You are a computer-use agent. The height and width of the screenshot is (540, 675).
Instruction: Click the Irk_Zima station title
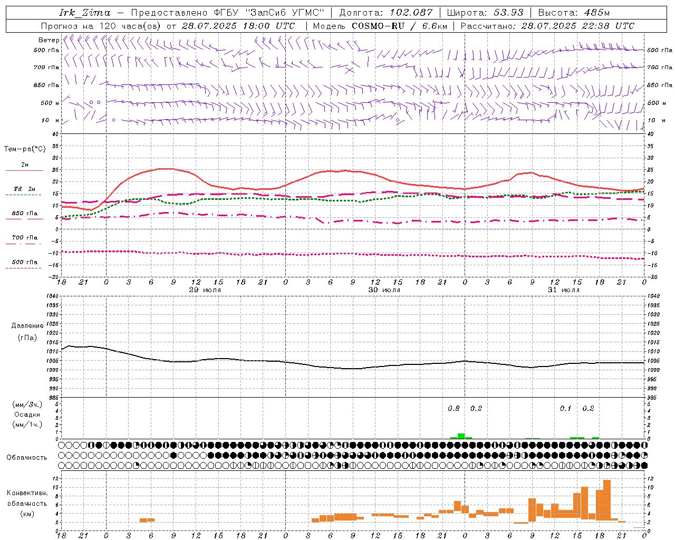tap(85, 13)
